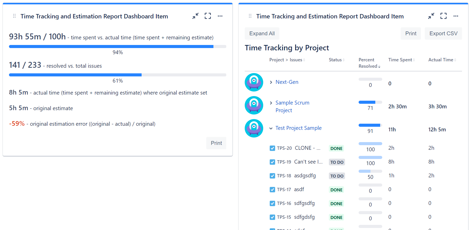Uncheck the TPS-20 issue checkbox
Viewport: 472px width, 230px height.
click(272, 148)
